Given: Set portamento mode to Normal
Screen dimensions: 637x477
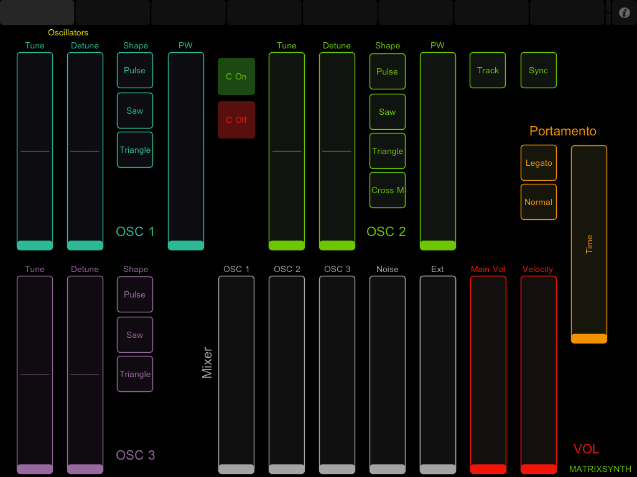Looking at the screenshot, I should click(x=539, y=202).
